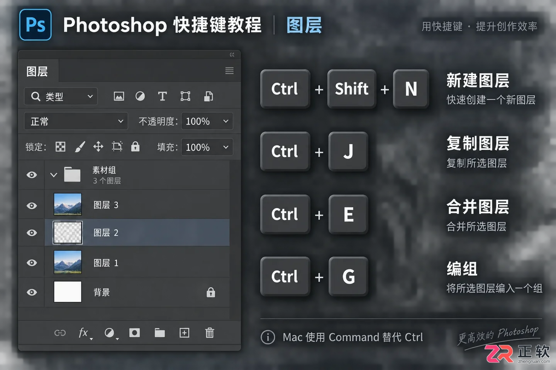Click the link layers chain icon
Screen dimensions: 556x370
60,333
